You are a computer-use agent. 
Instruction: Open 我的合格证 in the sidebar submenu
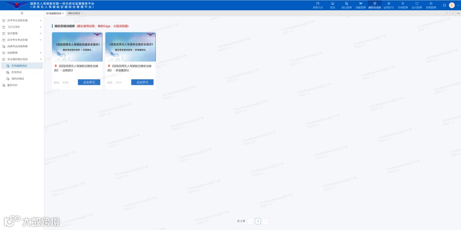(22, 79)
